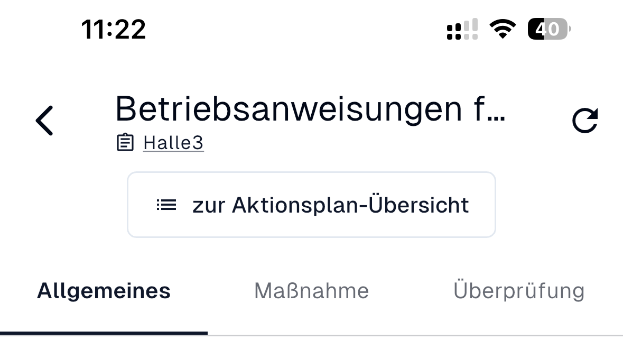The image size is (623, 358).
Task: Open zur Aktionsplan-Übersicht
Action: click(x=312, y=205)
